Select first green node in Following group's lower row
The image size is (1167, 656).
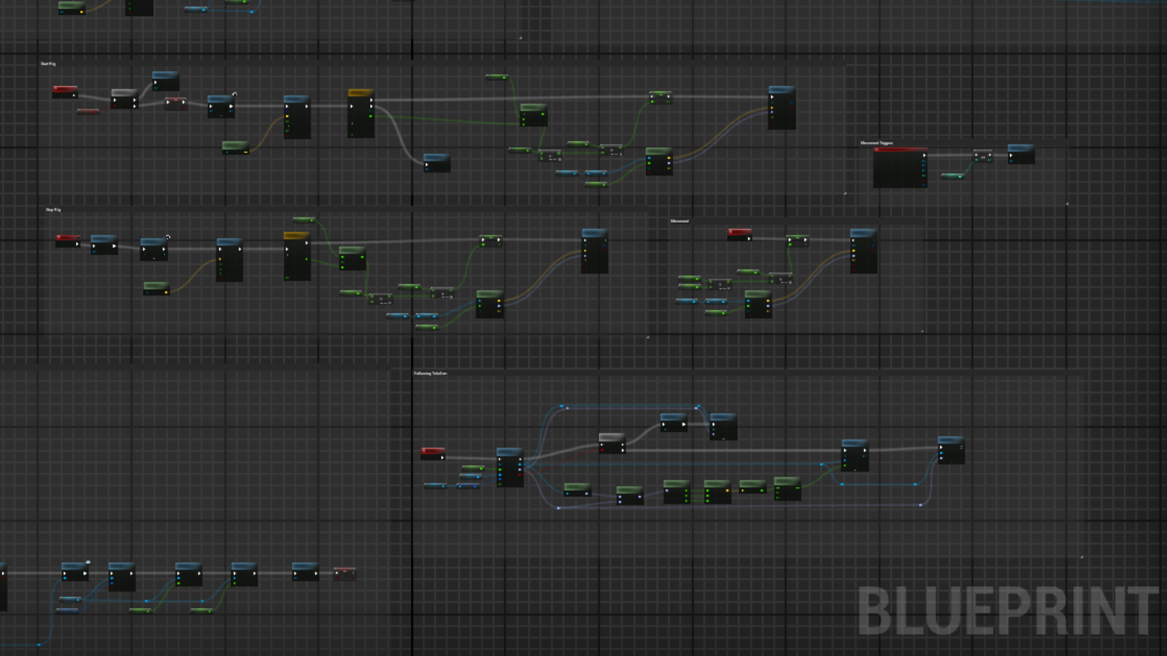(x=577, y=490)
